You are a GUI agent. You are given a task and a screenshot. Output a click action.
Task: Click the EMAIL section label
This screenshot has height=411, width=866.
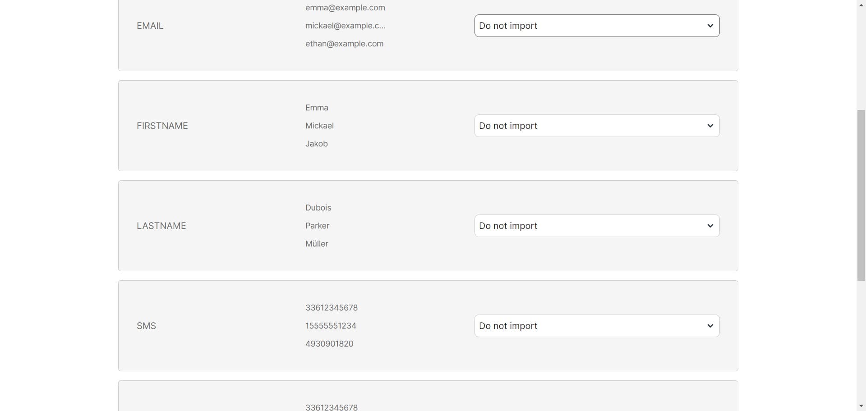[x=150, y=26]
